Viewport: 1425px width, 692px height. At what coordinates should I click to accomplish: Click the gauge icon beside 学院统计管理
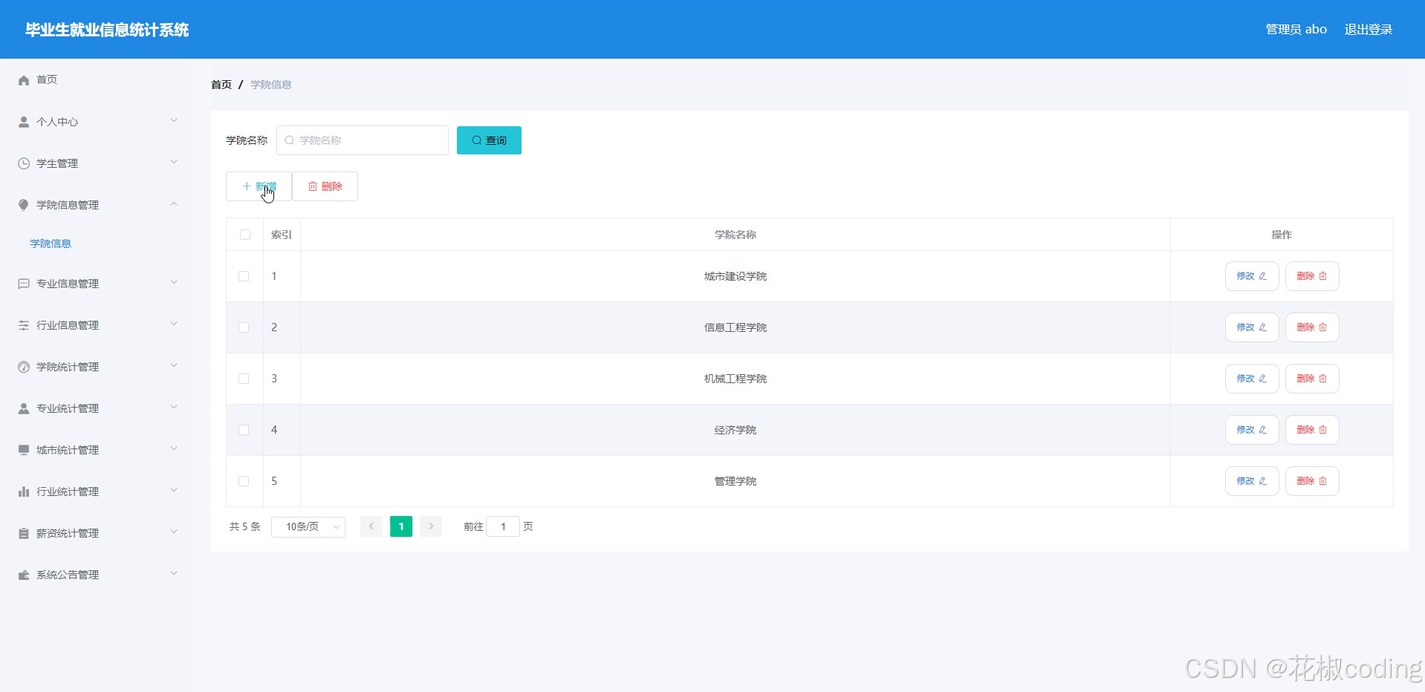24,367
